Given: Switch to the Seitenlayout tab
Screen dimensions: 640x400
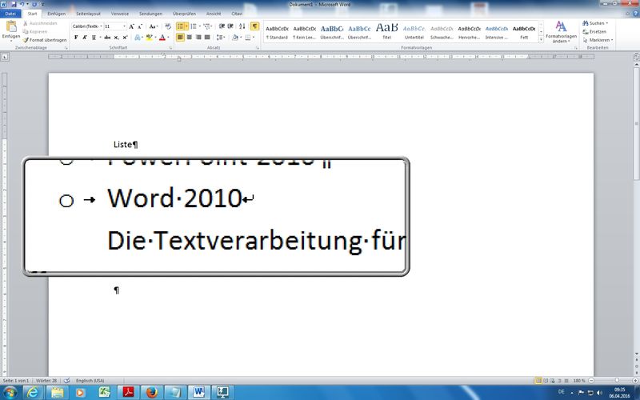Looking at the screenshot, I should pyautogui.click(x=88, y=14).
